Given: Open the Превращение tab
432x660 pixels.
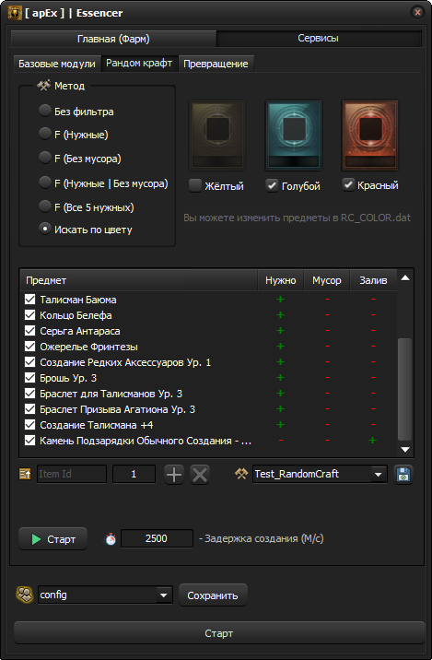Looking at the screenshot, I should (x=216, y=64).
